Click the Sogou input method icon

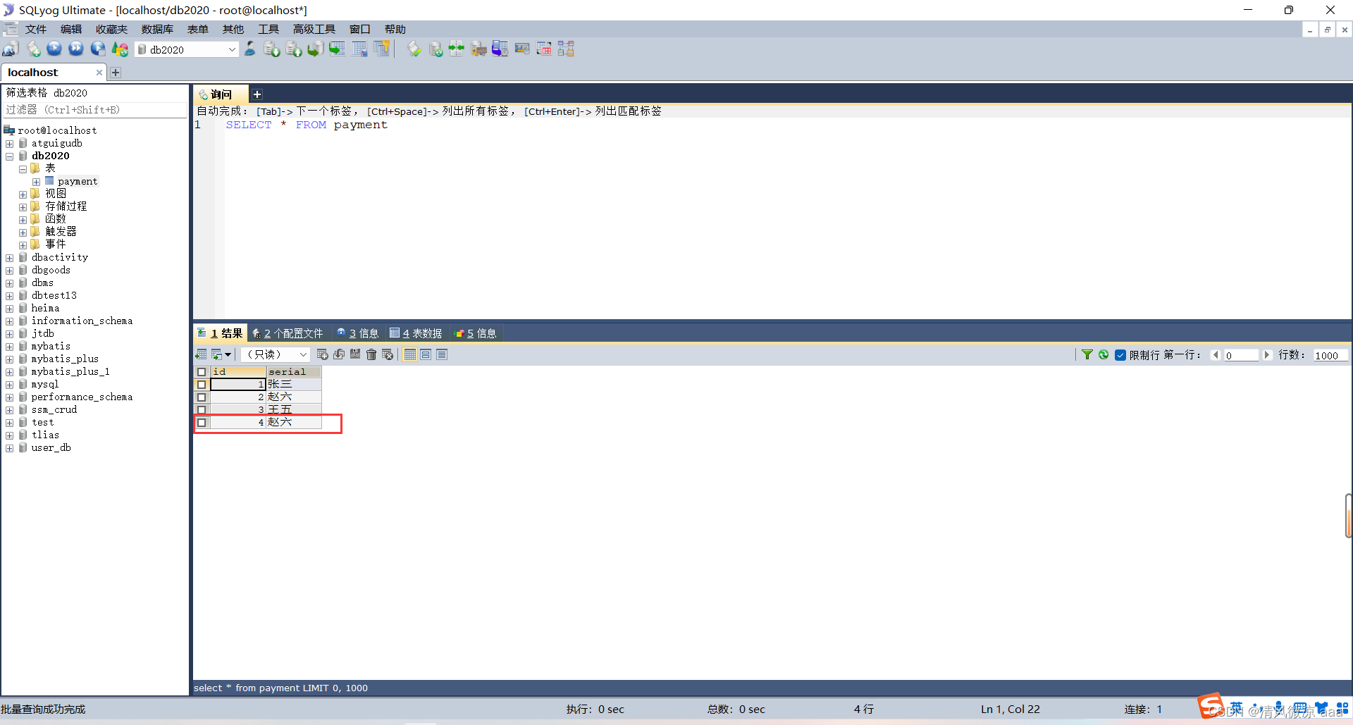click(1211, 706)
